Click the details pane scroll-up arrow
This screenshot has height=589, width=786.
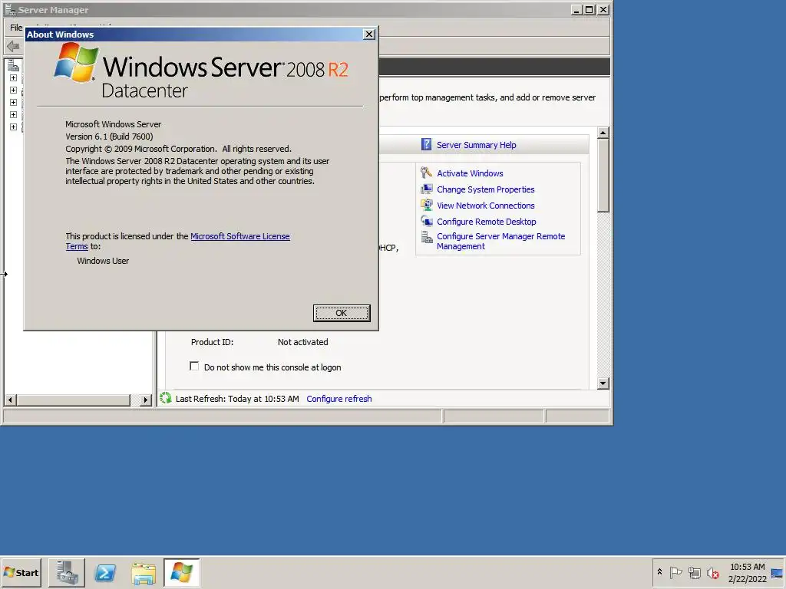coord(603,133)
